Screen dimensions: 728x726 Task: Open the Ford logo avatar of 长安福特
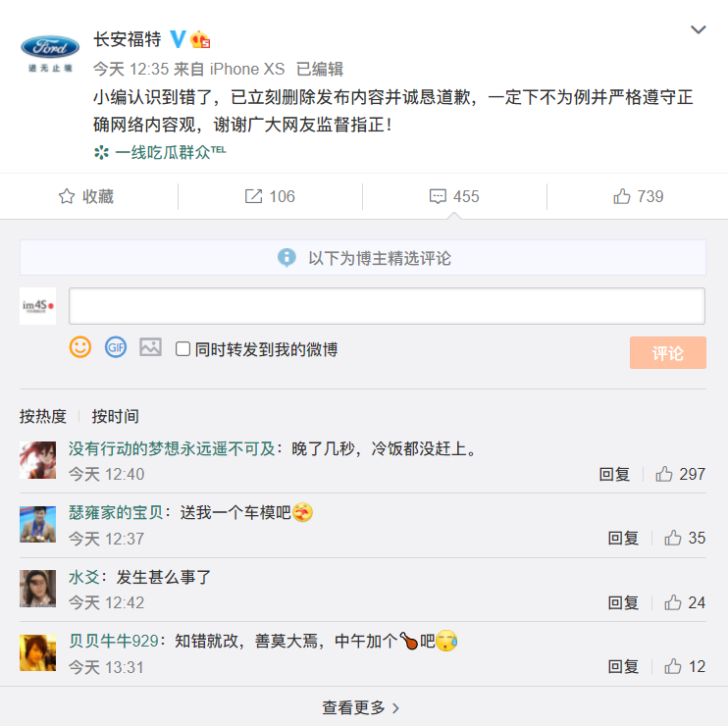(51, 50)
